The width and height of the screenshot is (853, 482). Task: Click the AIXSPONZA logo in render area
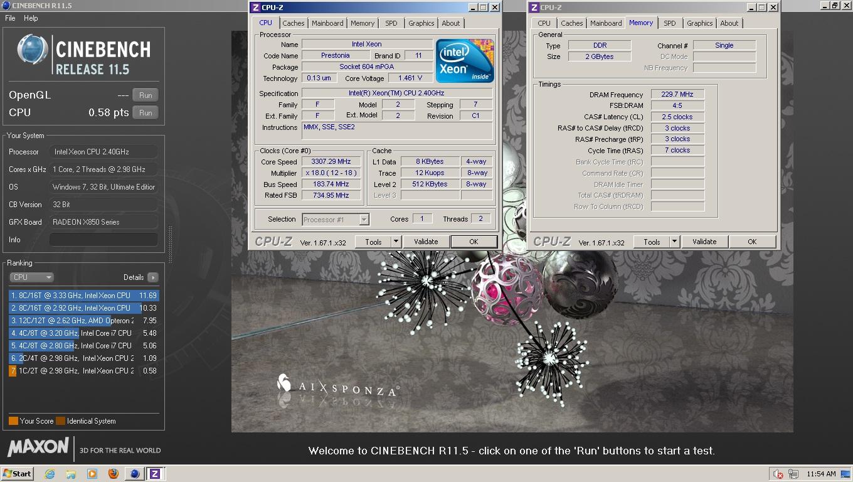[x=337, y=385]
